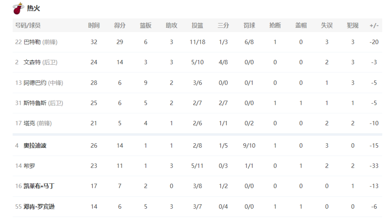Open player 巴特勒 profile link
The image size is (392, 222).
pyautogui.click(x=32, y=42)
